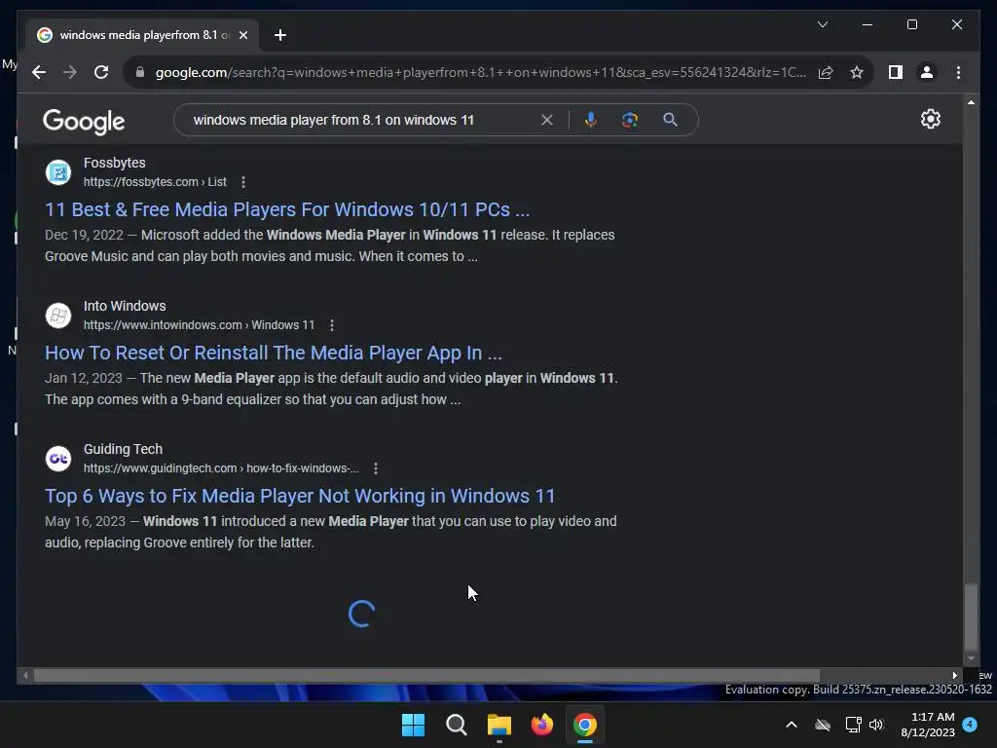Focus the Chrome address bar URL
Screen dimensions: 997x748
pos(481,72)
